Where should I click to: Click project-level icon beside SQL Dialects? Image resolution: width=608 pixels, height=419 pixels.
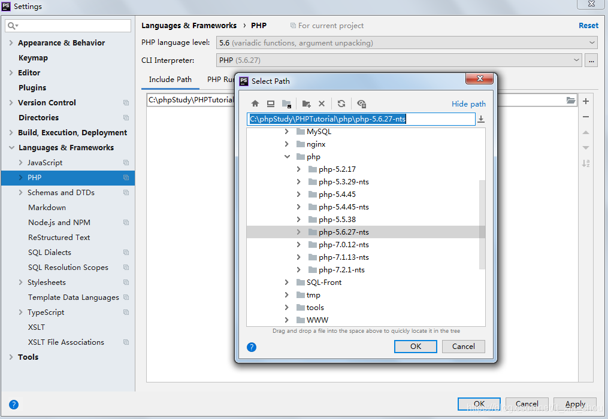point(126,253)
